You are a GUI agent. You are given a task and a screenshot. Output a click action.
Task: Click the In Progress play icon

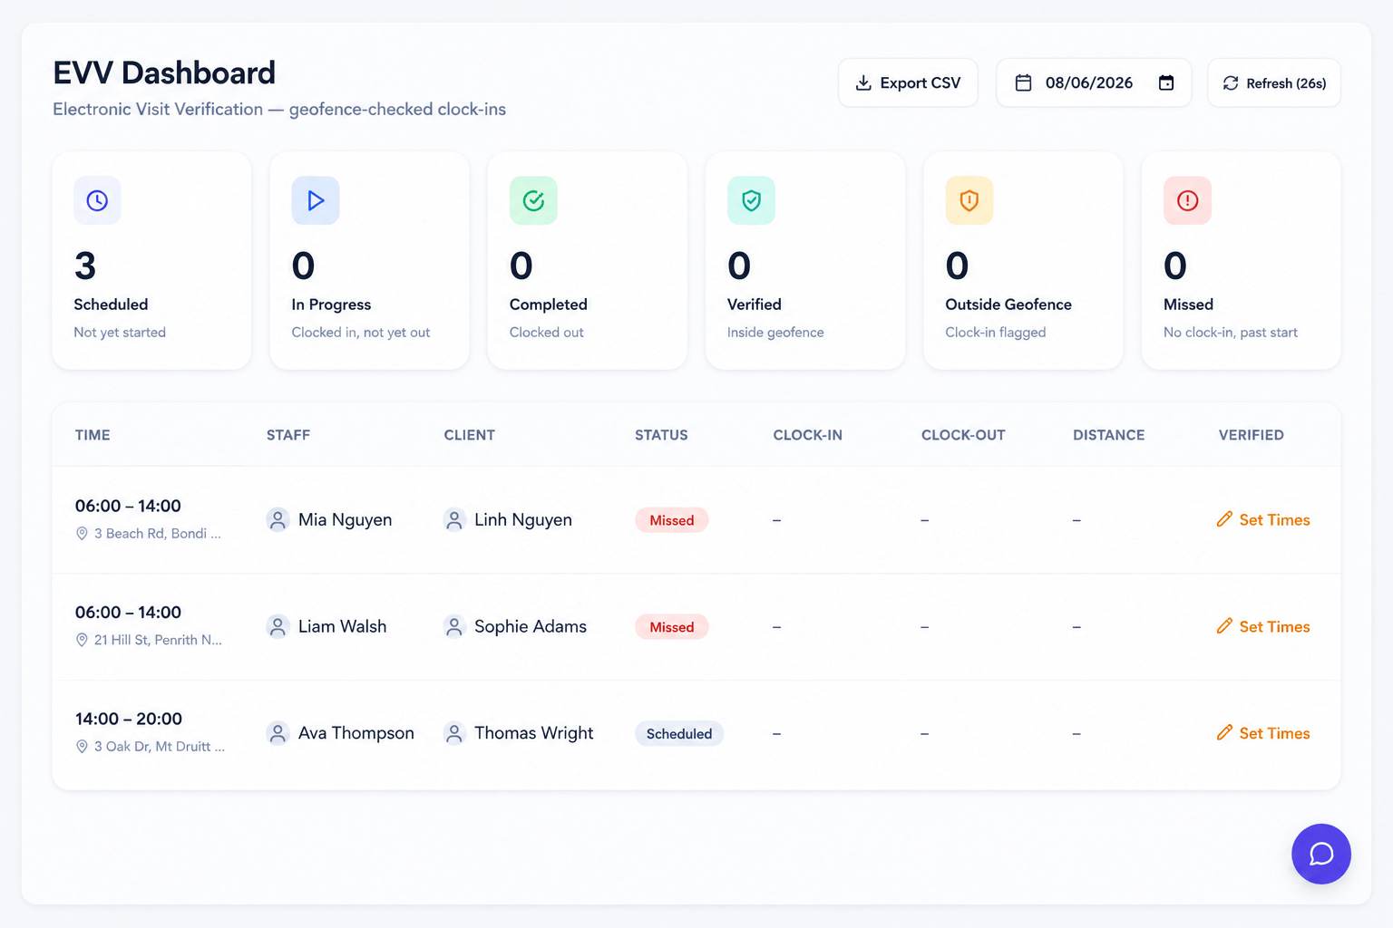coord(316,200)
